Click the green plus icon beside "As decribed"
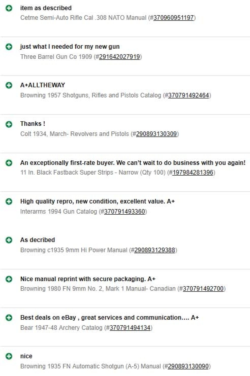Screen dimensions: 250x376 click(x=9, y=240)
